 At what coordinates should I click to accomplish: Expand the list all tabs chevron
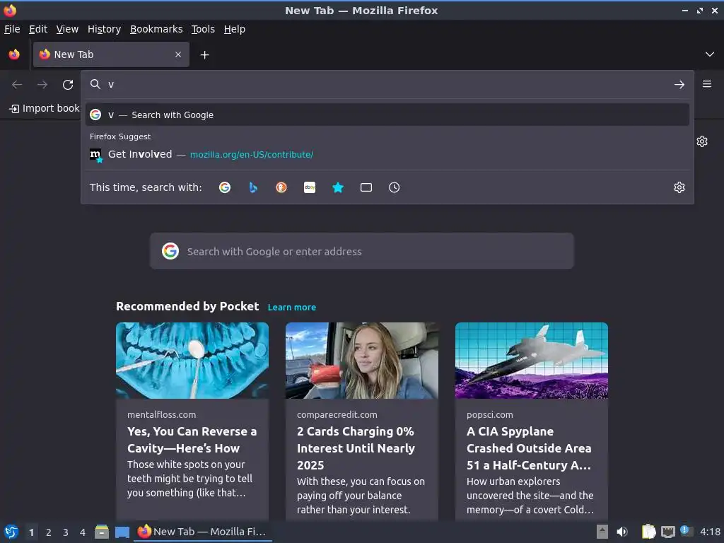(x=710, y=54)
